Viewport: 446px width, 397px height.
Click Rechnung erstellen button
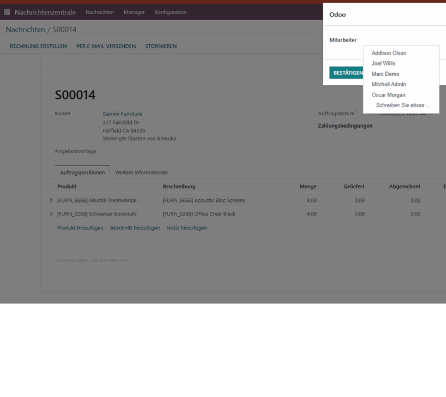(x=38, y=46)
